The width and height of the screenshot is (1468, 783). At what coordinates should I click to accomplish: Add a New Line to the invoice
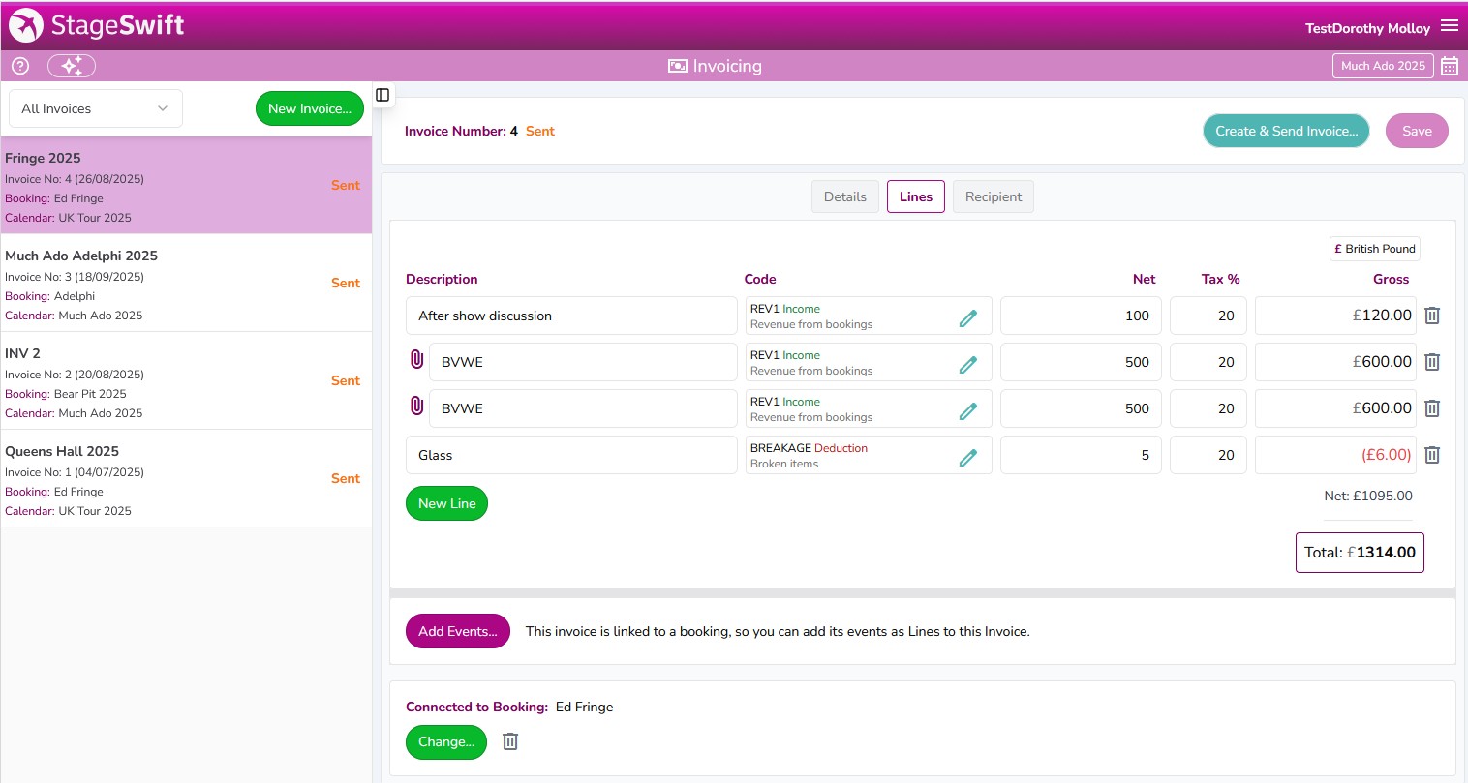coord(446,503)
